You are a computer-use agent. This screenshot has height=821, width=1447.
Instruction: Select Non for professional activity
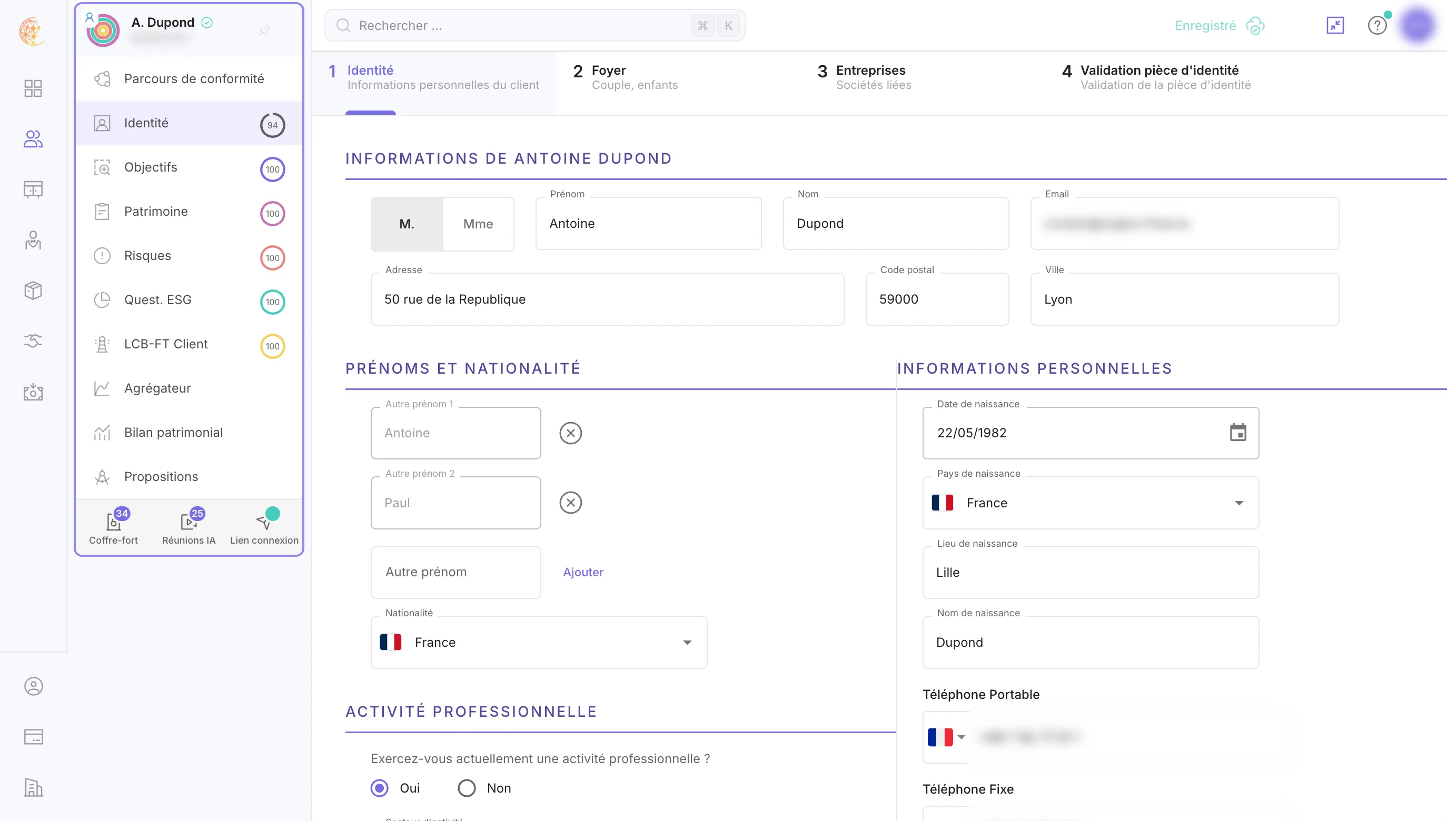click(467, 788)
